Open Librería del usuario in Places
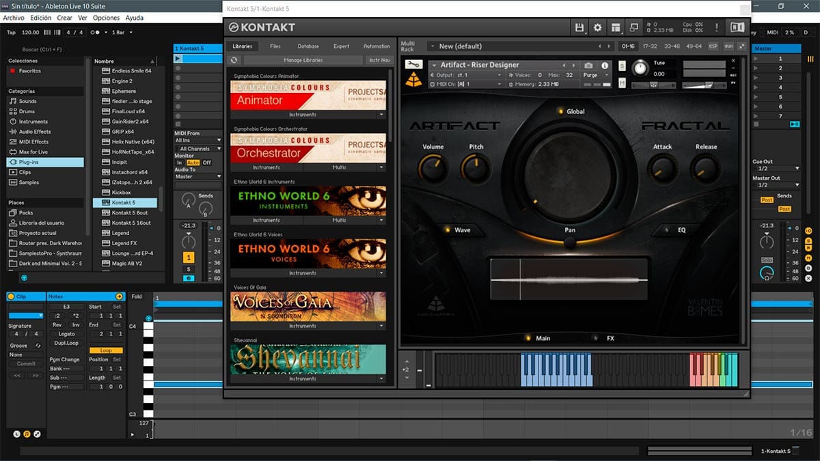The image size is (820, 461). click(x=41, y=223)
